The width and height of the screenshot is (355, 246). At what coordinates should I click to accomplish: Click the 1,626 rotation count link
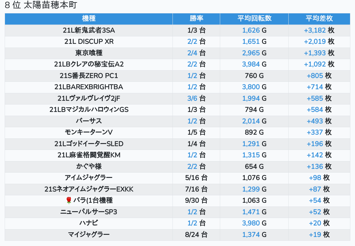click(251, 30)
